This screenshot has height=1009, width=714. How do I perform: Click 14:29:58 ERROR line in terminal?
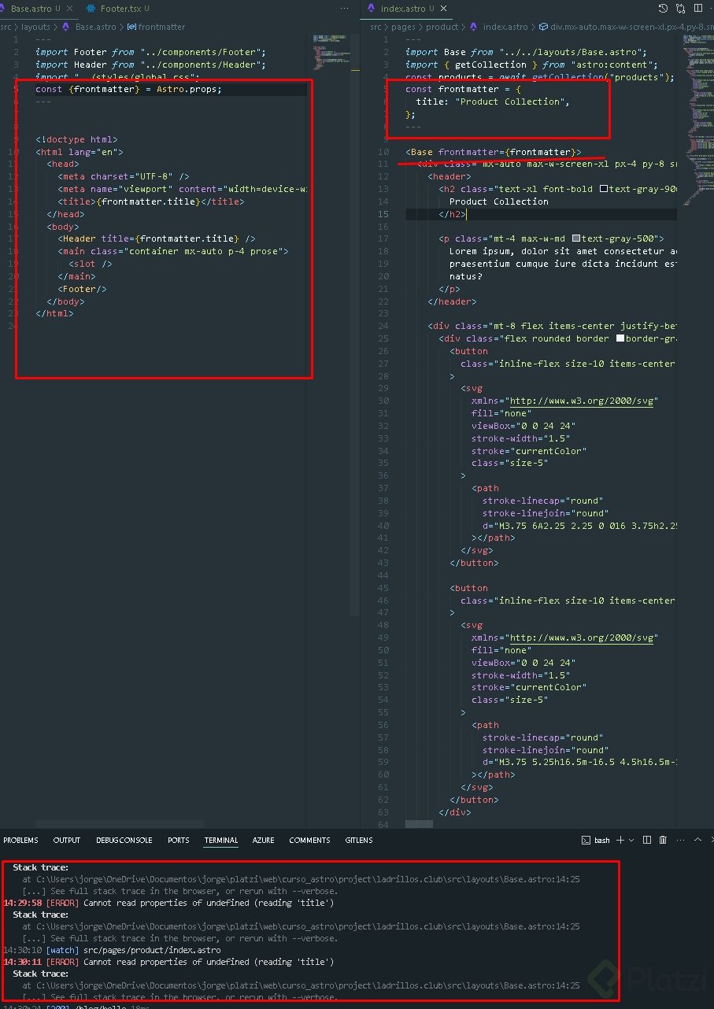coord(168,903)
